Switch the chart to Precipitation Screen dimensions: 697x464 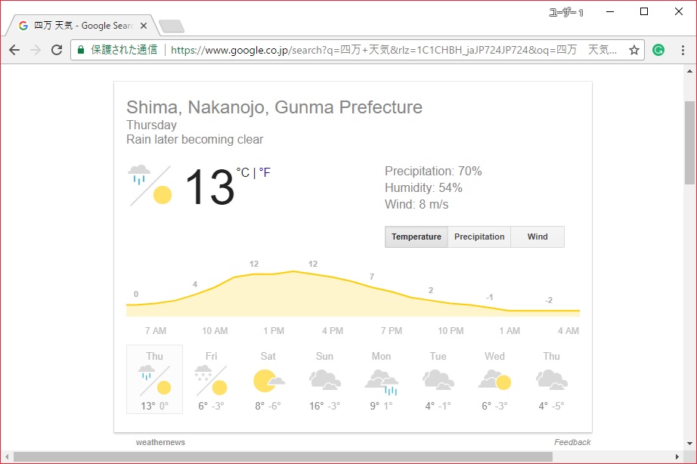click(479, 237)
